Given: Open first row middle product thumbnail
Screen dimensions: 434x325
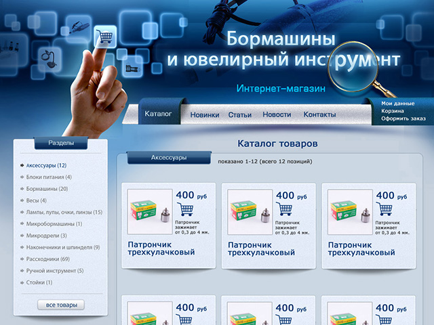Looking at the screenshot, I should coord(250,212).
